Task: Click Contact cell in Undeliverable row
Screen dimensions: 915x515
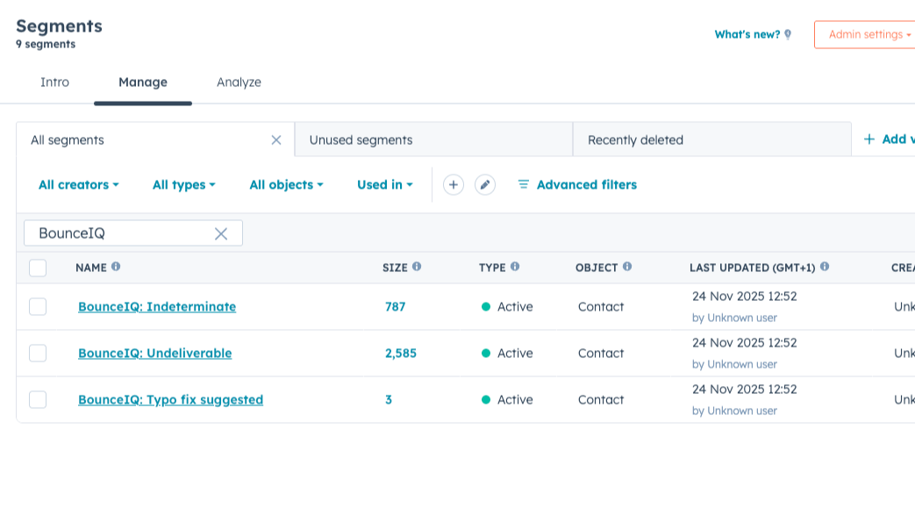Action: click(600, 354)
